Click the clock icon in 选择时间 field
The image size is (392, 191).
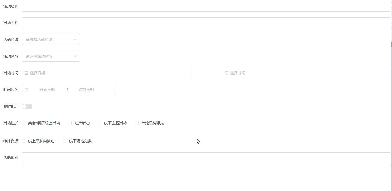[x=226, y=73]
